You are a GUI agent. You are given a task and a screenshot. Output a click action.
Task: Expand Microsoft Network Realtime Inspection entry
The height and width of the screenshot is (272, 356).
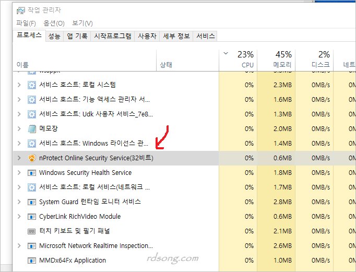tap(19, 246)
